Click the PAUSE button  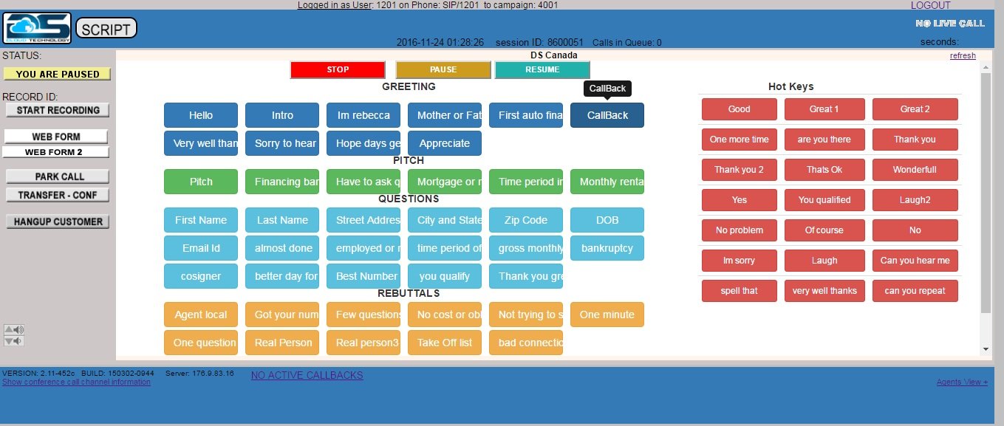pyautogui.click(x=443, y=69)
